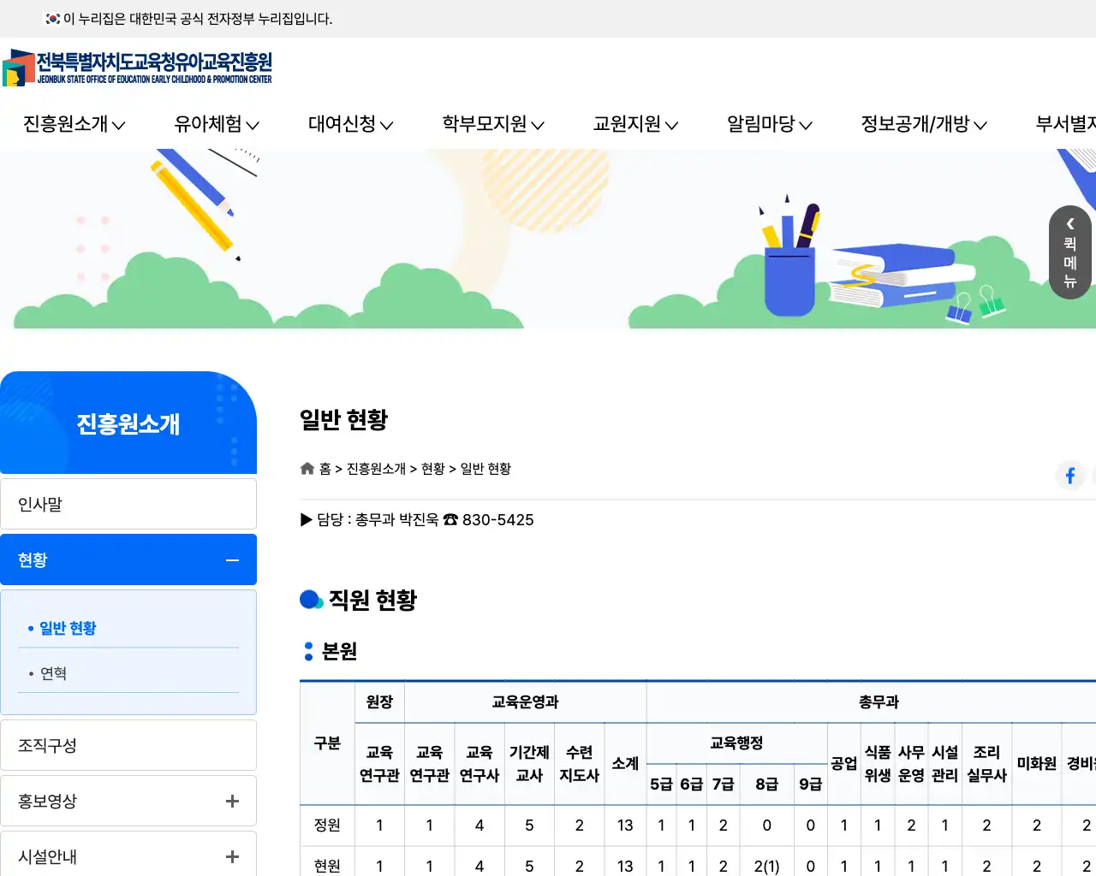The width and height of the screenshot is (1096, 876).
Task: Select the 교원지원 menu item
Action: coord(634,124)
